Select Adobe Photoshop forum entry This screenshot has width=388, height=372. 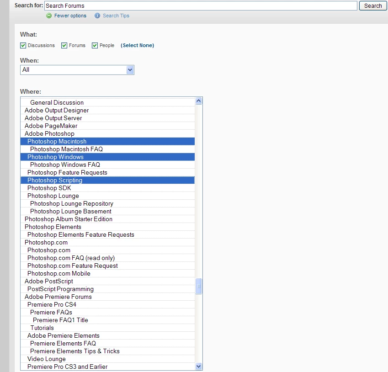(108, 133)
